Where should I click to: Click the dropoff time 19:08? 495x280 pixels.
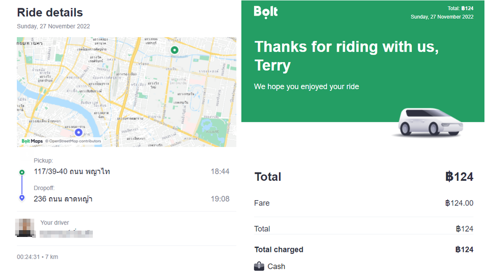220,199
